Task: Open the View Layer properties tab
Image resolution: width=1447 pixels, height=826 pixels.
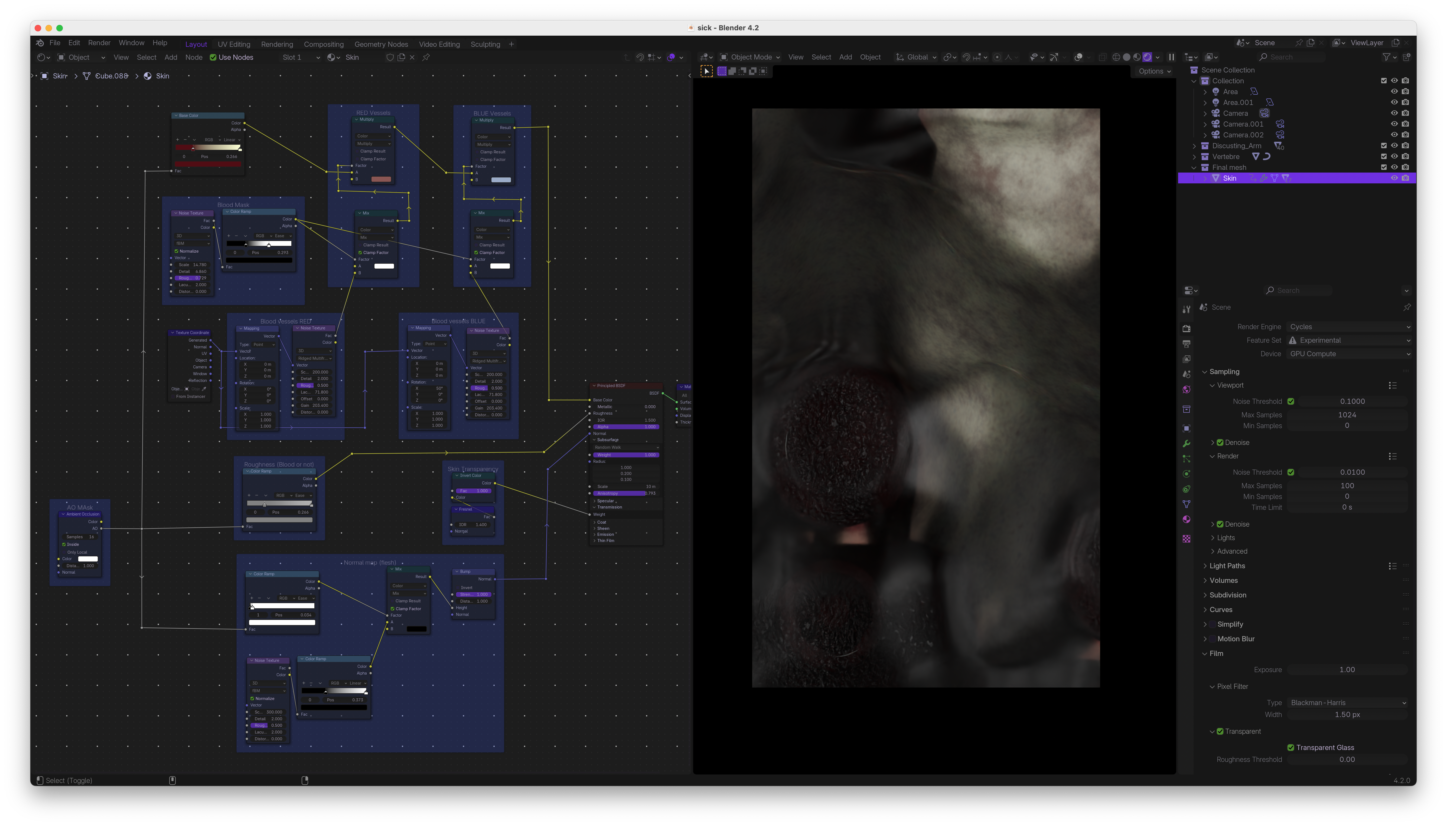Action: click(x=1186, y=359)
